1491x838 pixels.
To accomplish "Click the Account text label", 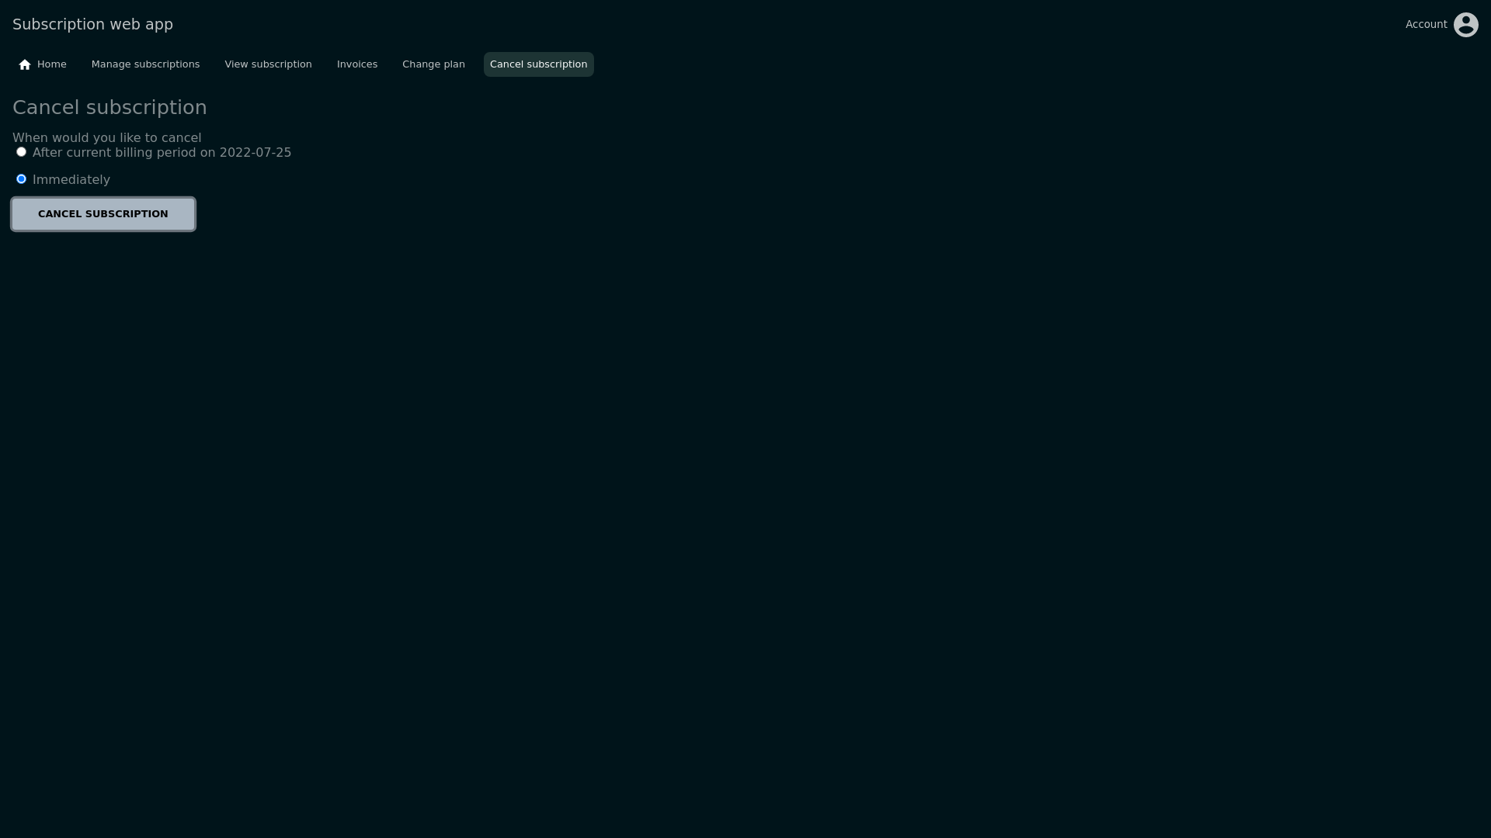I will pos(1426,25).
